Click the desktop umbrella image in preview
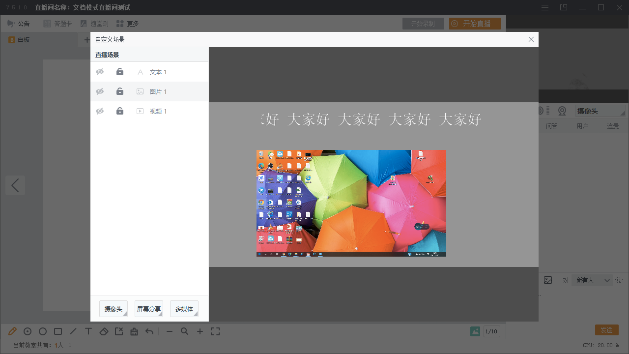 tap(351, 203)
